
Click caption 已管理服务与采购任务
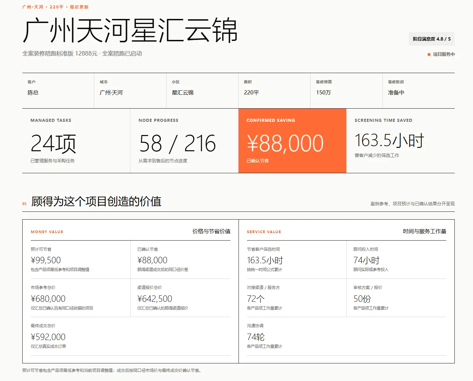click(x=52, y=161)
